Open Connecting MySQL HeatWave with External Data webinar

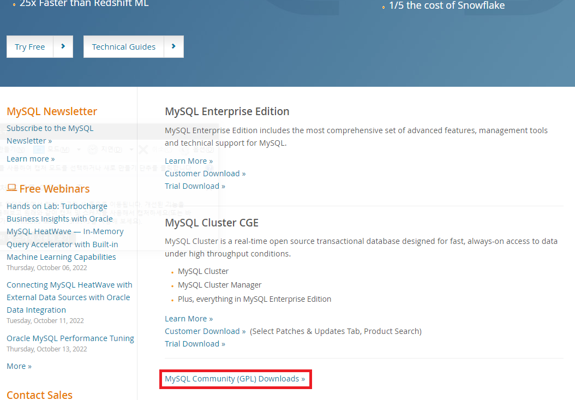(69, 297)
